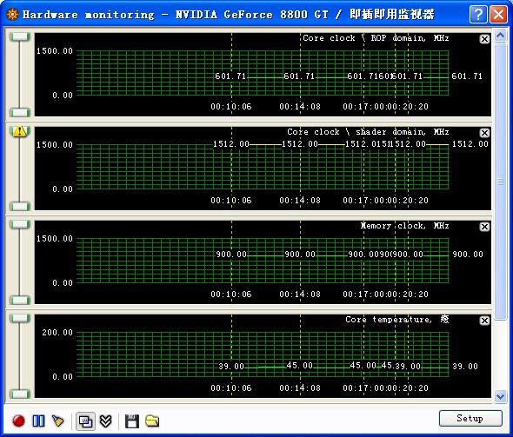Close the Memory clock graph
The height and width of the screenshot is (437, 513).
click(x=484, y=227)
